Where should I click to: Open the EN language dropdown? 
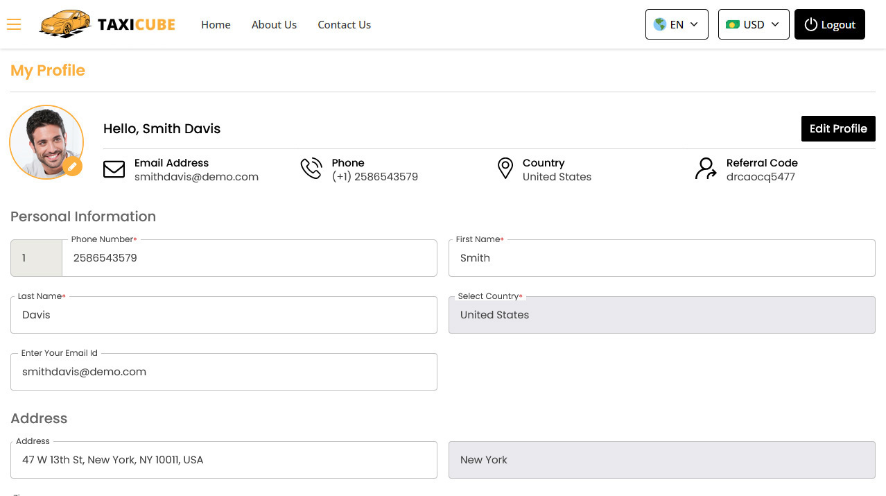click(x=677, y=24)
